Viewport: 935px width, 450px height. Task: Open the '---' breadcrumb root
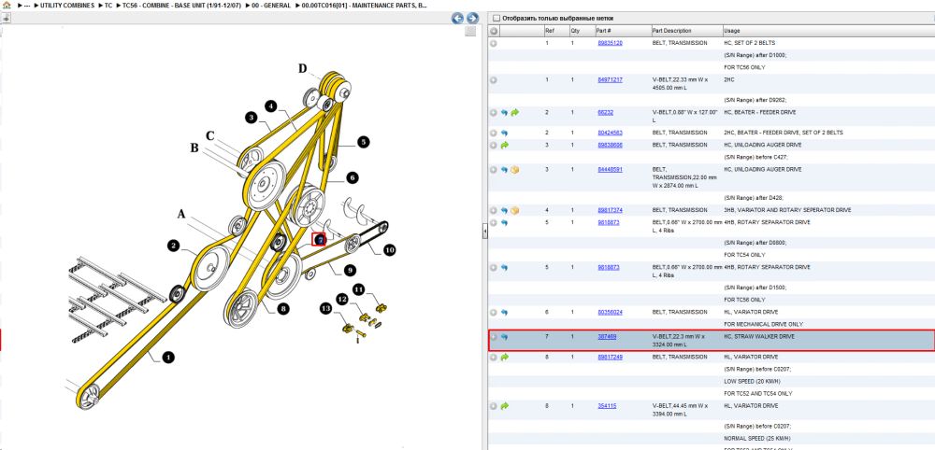coord(27,5)
